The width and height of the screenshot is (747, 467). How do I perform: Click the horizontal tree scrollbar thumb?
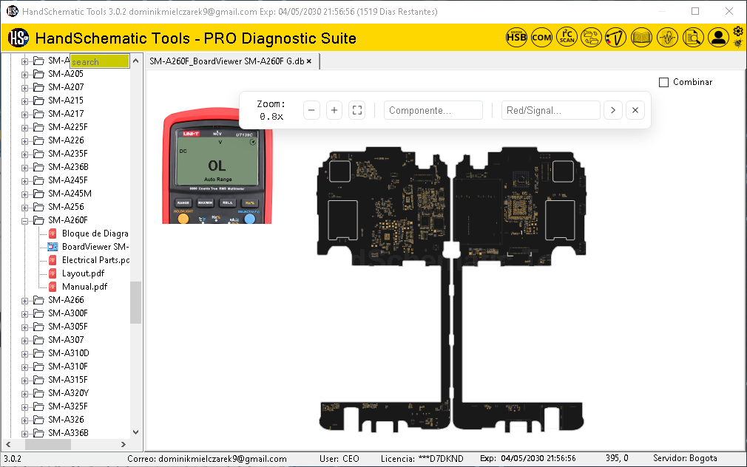coord(47,444)
